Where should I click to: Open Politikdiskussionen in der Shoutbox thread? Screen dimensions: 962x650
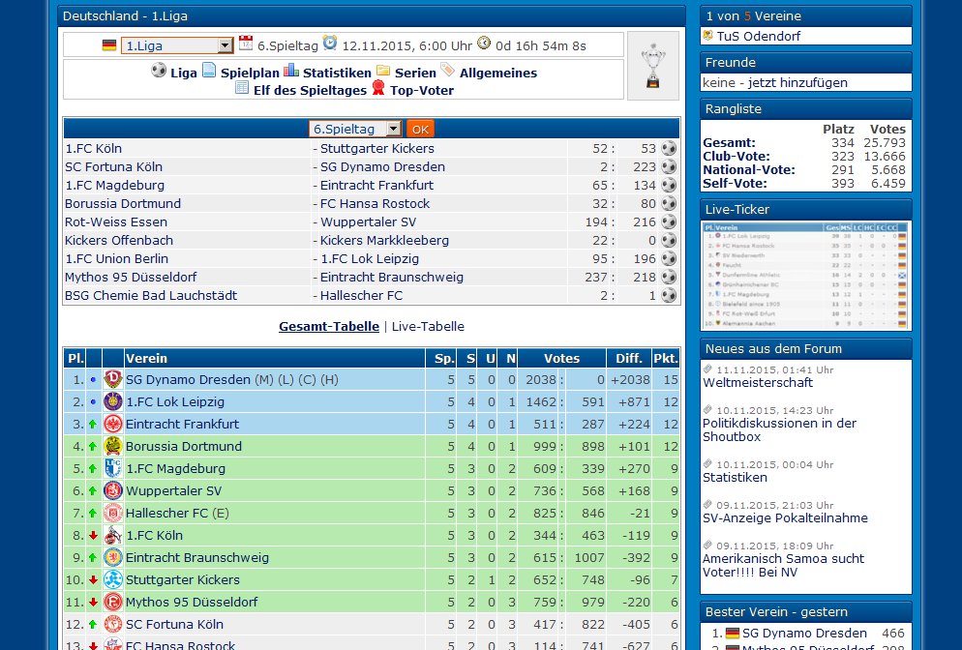point(779,429)
